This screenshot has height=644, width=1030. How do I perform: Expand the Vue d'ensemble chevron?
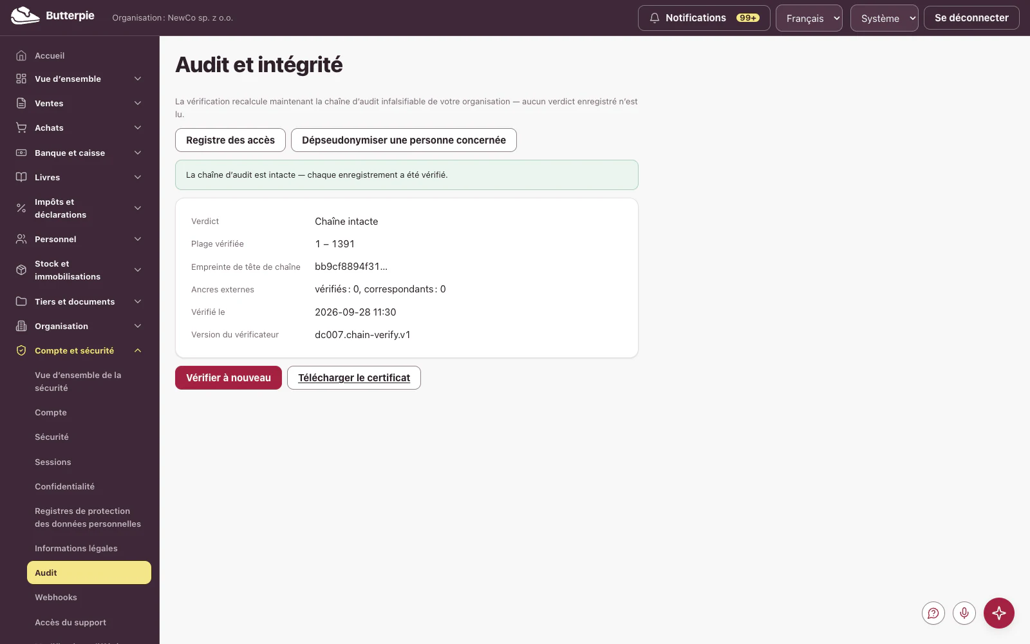[138, 79]
